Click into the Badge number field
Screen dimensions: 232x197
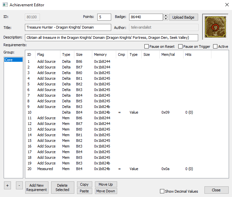tap(146, 17)
